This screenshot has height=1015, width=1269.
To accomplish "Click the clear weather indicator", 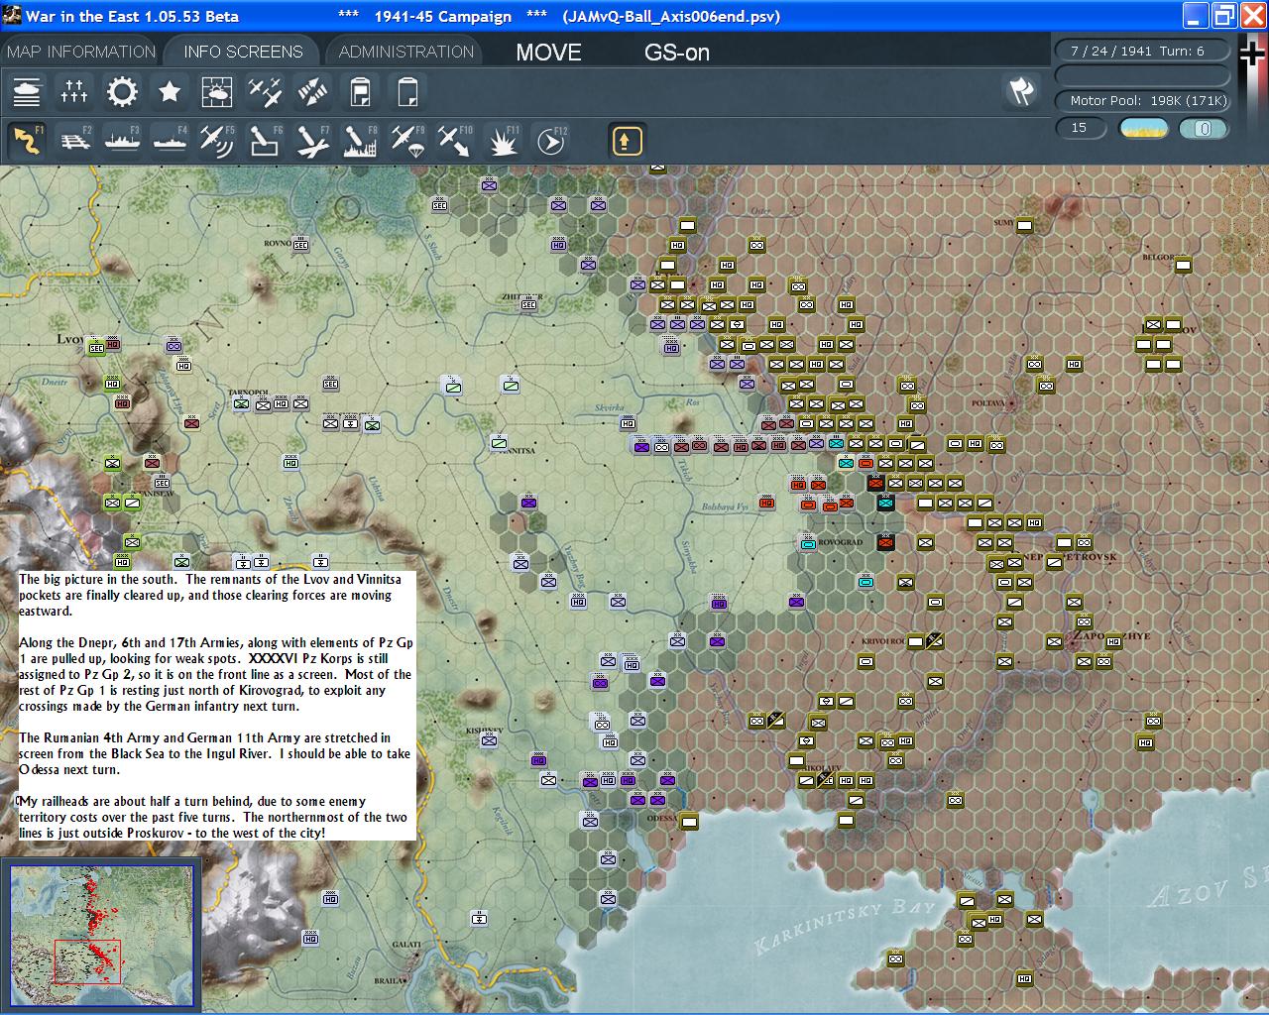I will click(x=1143, y=128).
